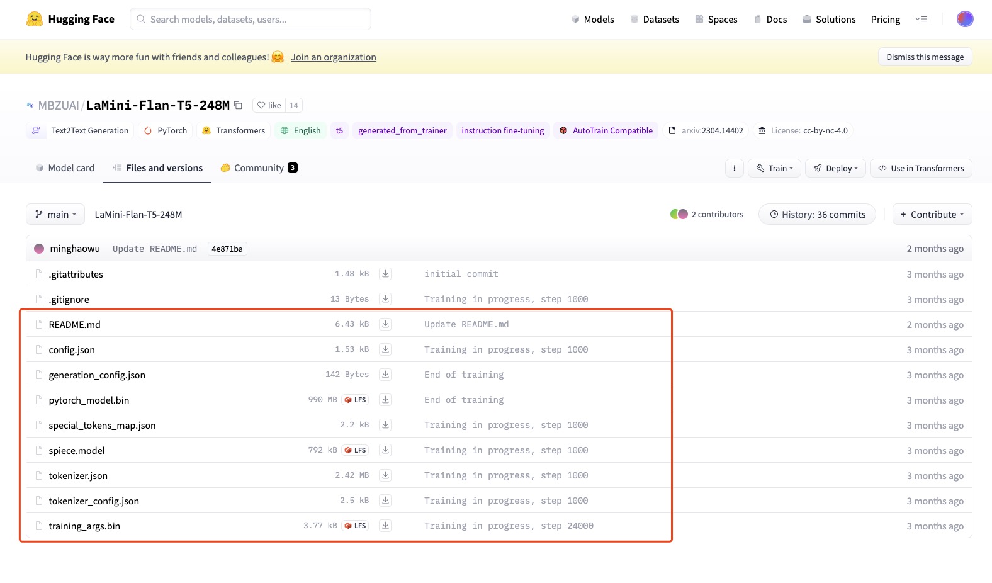Image resolution: width=992 pixels, height=583 pixels.
Task: Click the LFS badge on training_args.bin
Action: 356,526
